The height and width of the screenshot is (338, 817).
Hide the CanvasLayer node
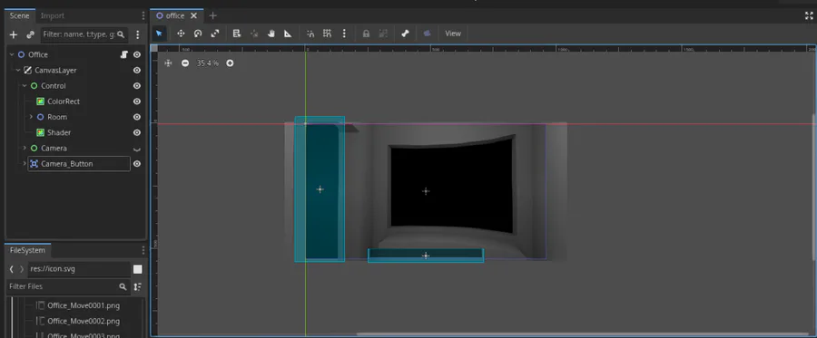pos(137,70)
